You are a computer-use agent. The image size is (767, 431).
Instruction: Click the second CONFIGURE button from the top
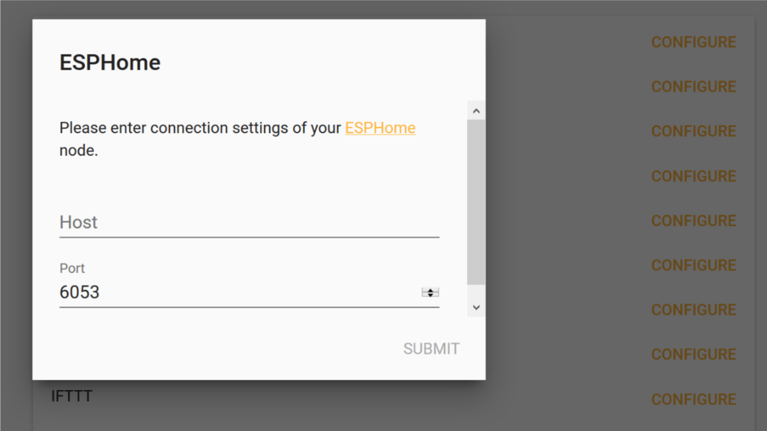(x=694, y=86)
